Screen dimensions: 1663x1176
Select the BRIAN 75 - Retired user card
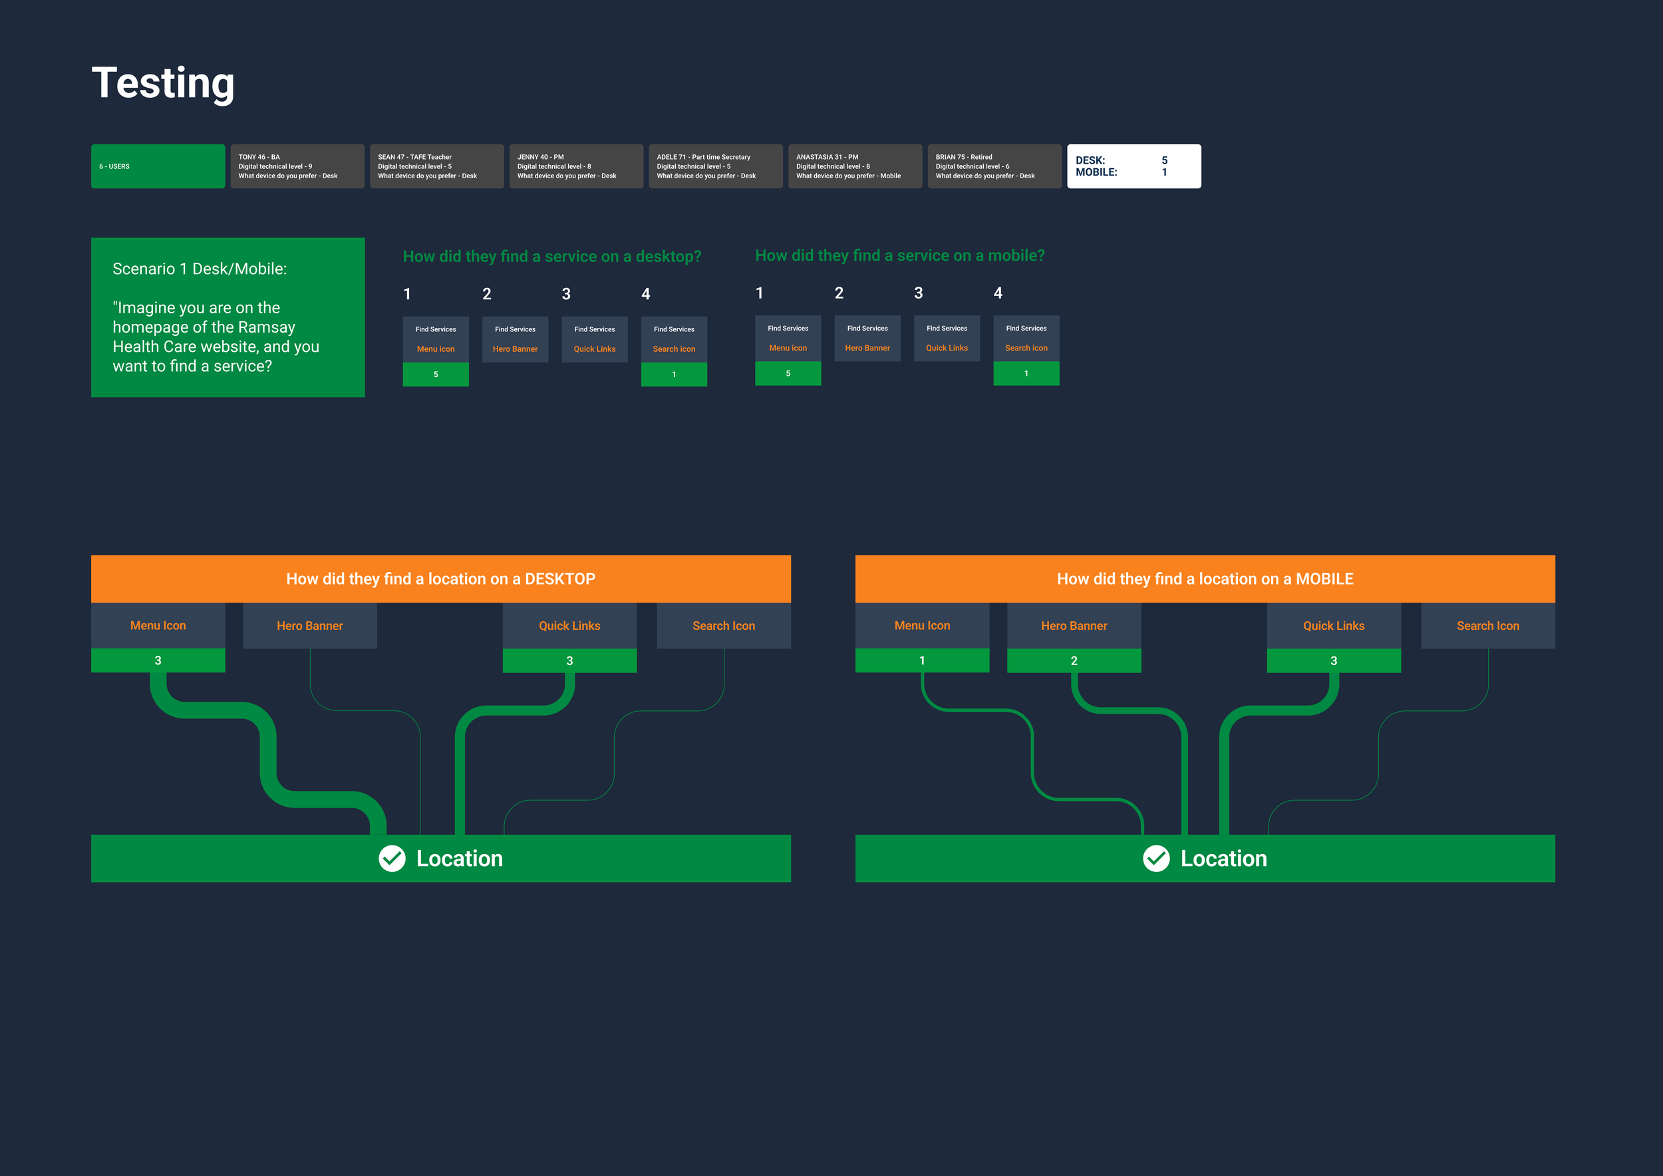tap(994, 166)
